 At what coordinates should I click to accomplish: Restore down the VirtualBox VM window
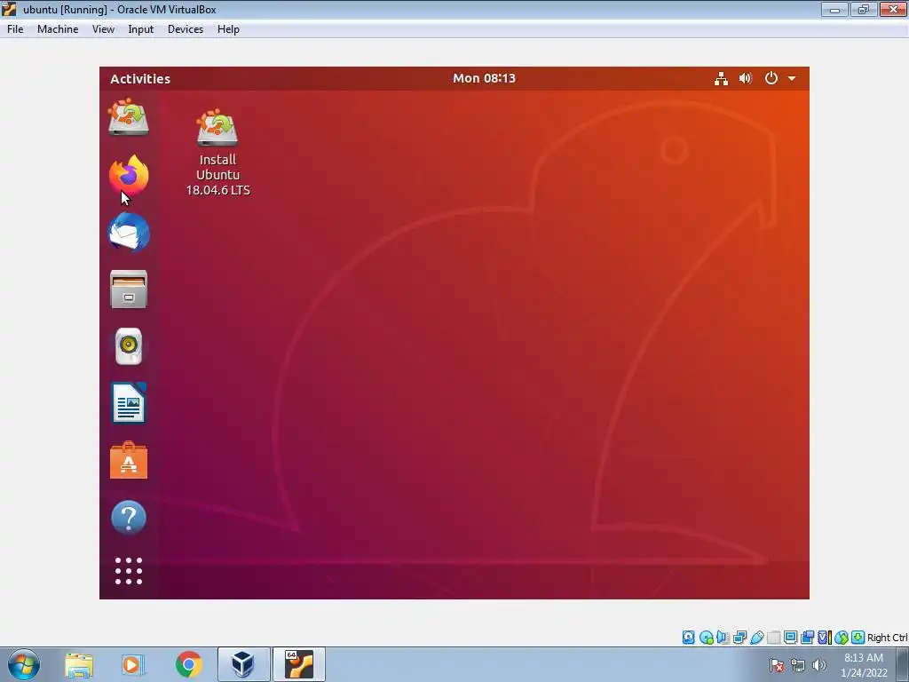(864, 9)
